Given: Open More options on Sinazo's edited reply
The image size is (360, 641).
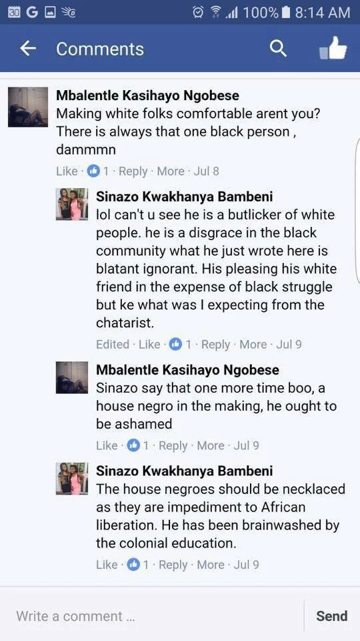Looking at the screenshot, I should 253,345.
